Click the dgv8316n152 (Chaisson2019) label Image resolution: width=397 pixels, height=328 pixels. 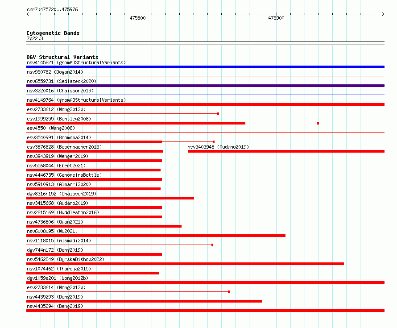(62, 194)
